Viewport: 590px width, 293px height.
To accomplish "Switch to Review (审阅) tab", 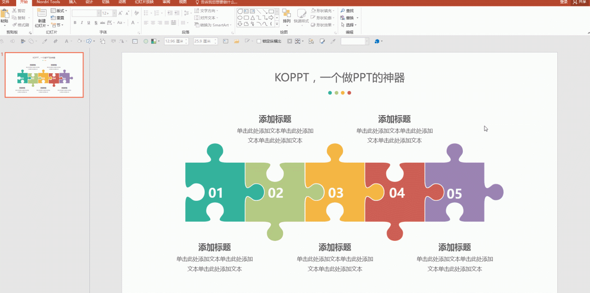I will pyautogui.click(x=166, y=2).
